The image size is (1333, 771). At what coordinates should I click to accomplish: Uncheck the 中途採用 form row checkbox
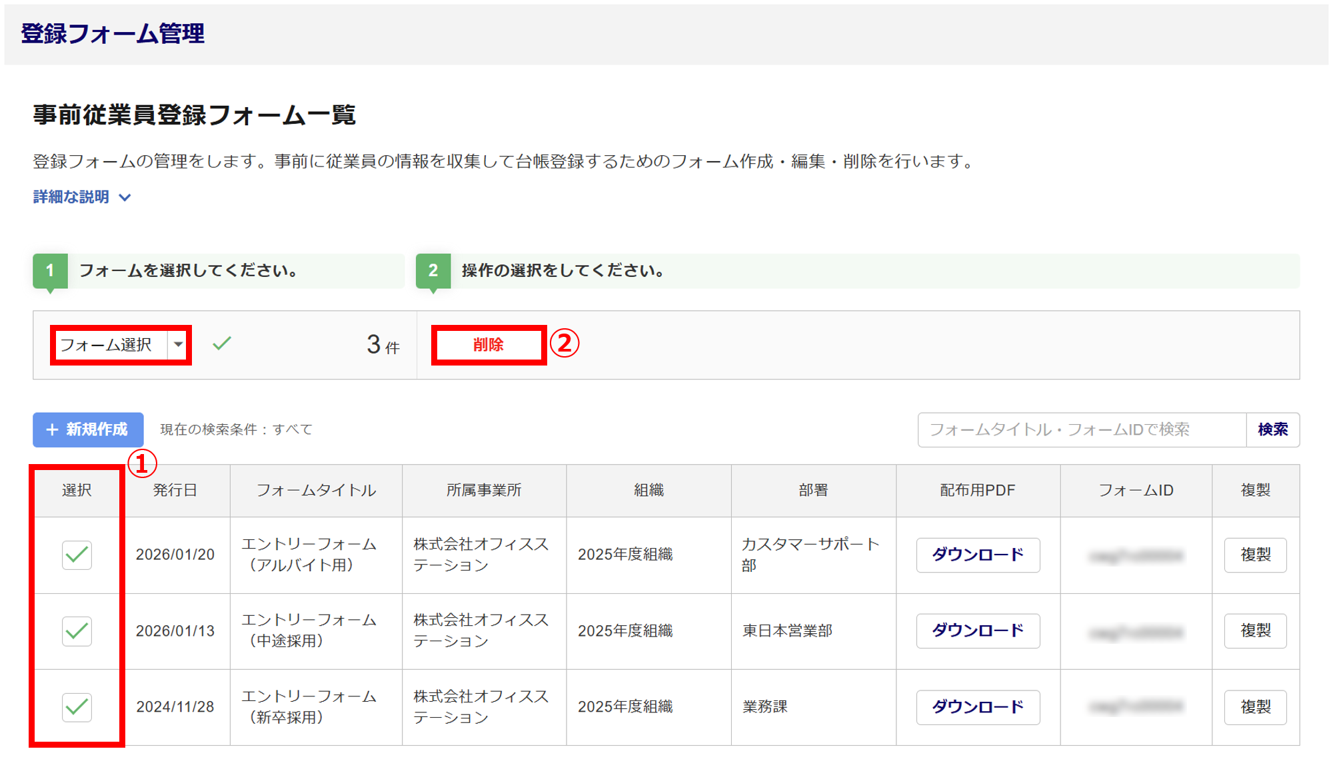(77, 631)
